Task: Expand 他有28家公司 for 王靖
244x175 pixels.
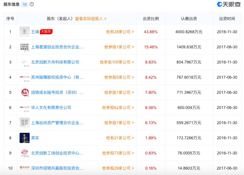Action: 120,32
